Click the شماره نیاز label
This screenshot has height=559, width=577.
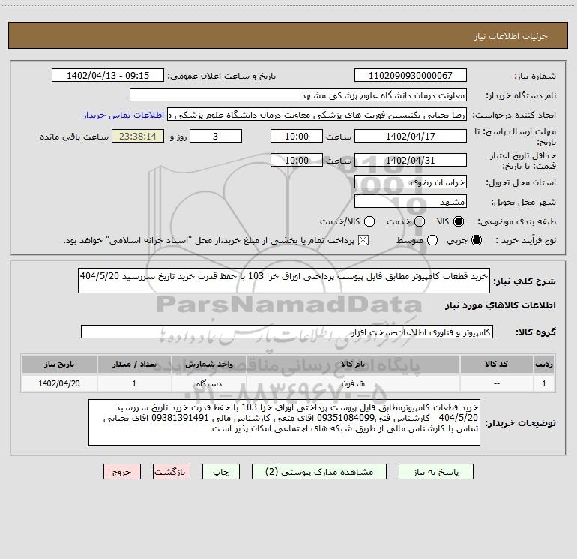click(535, 77)
